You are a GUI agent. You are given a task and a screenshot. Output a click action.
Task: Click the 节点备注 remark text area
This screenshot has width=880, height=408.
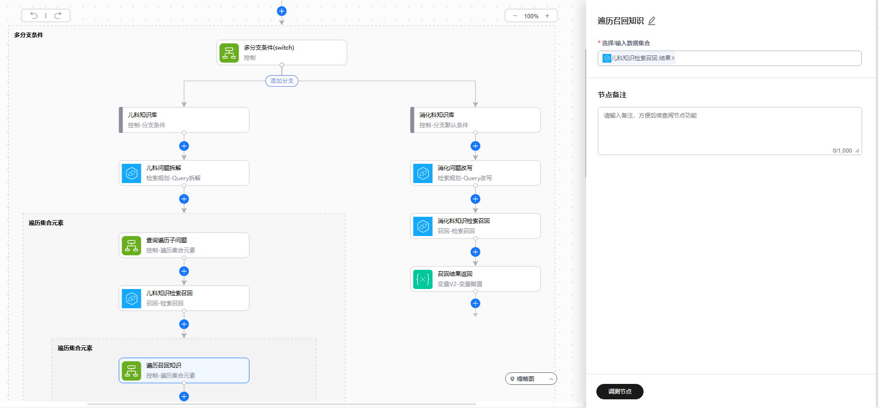[729, 130]
